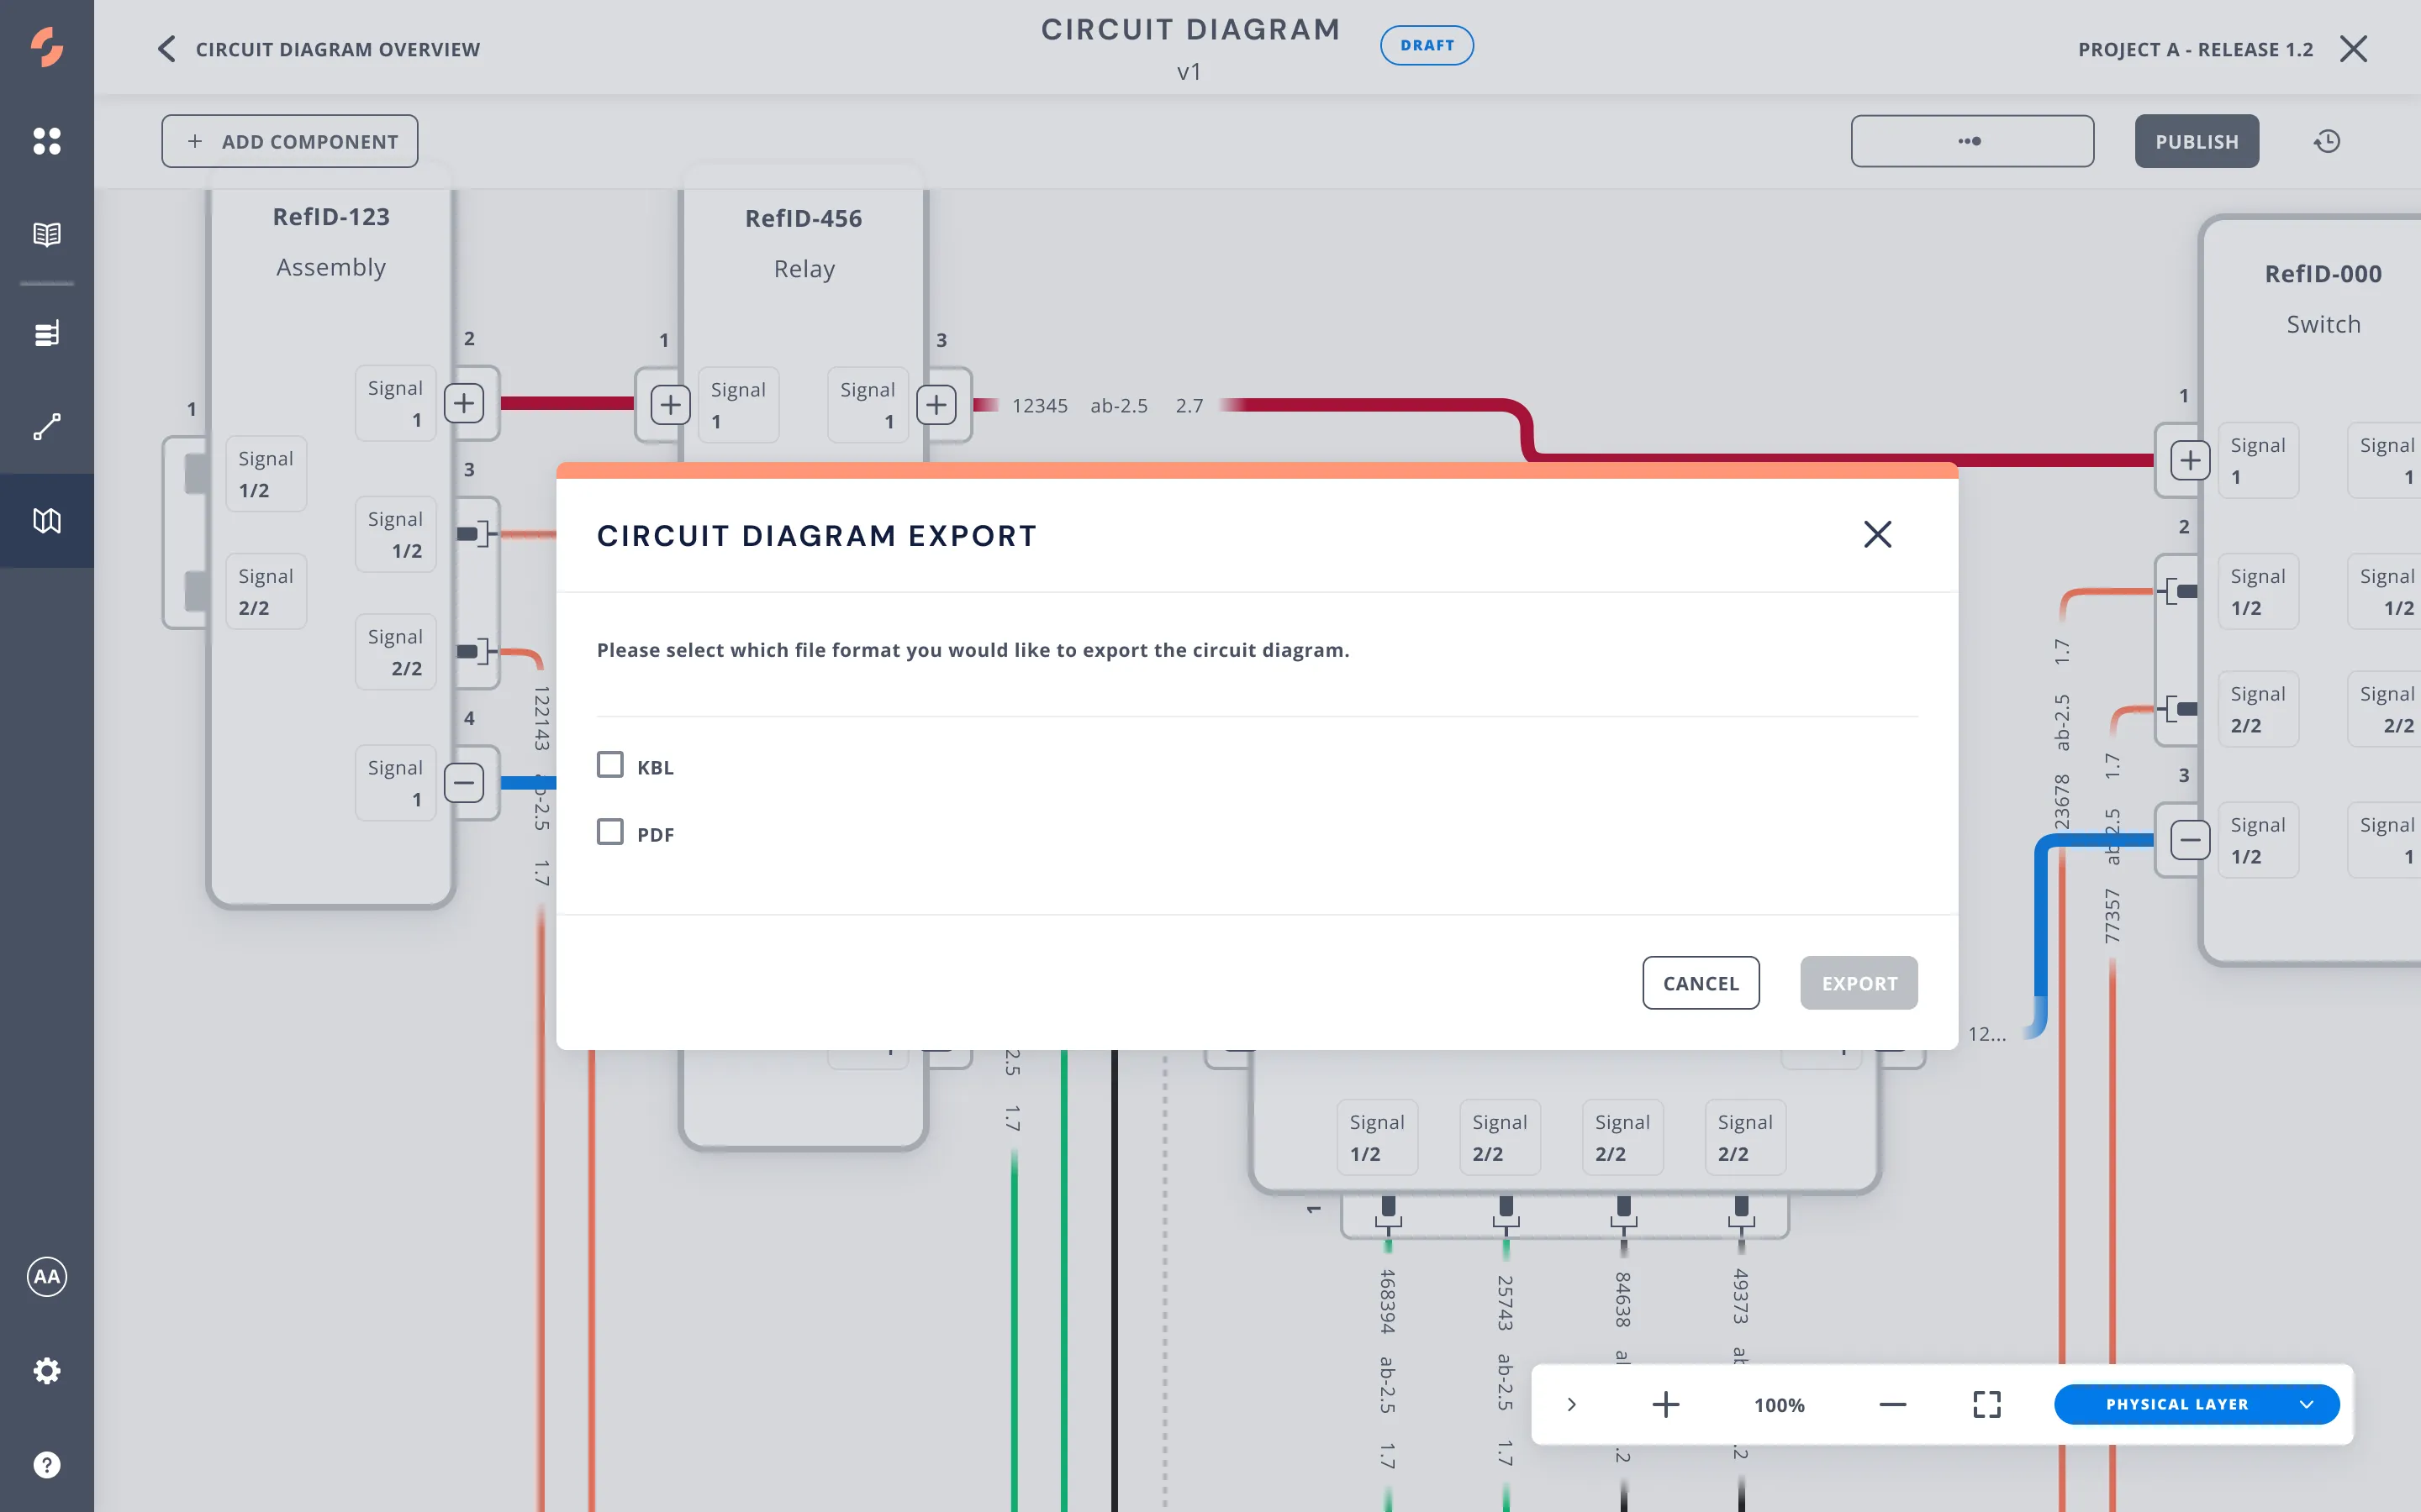Image resolution: width=2421 pixels, height=1512 pixels.
Task: Select the wire connection sidebar icon
Action: click(47, 427)
